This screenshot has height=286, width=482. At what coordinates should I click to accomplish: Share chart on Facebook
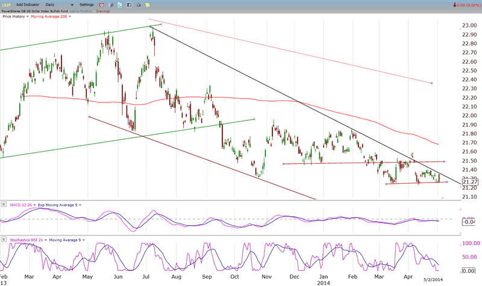click(129, 5)
